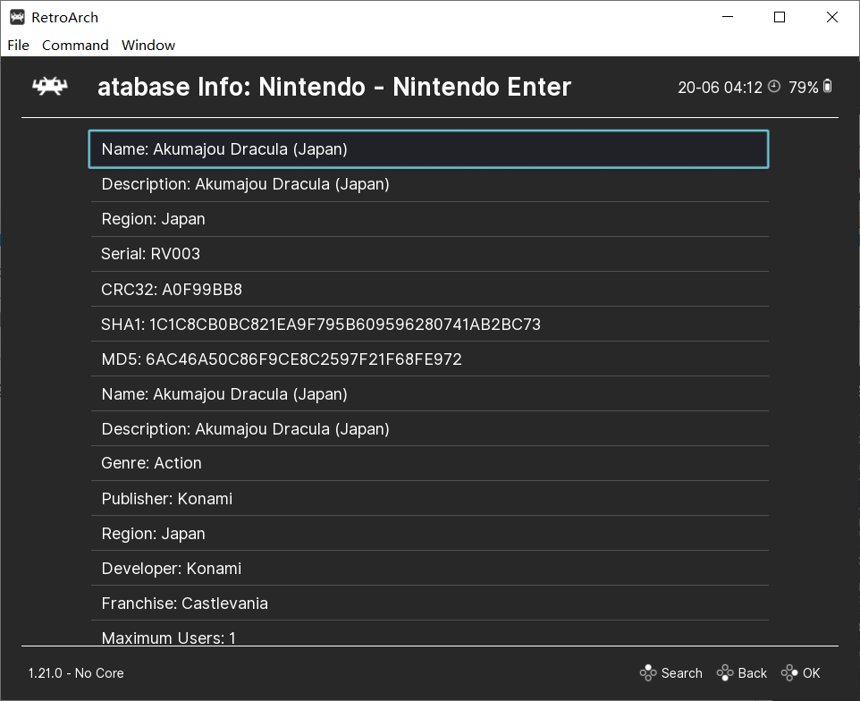Close the RetroArch window
The height and width of the screenshot is (701, 860).
tap(832, 17)
